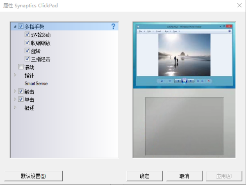The width and height of the screenshot is (246, 185).
Task: Select the 滚动 label in the tree
Action: (29, 67)
